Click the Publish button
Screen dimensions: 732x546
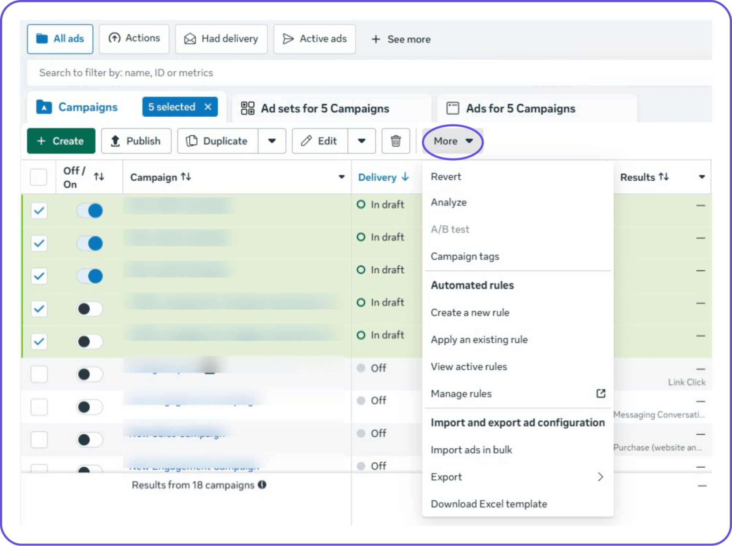coord(136,141)
